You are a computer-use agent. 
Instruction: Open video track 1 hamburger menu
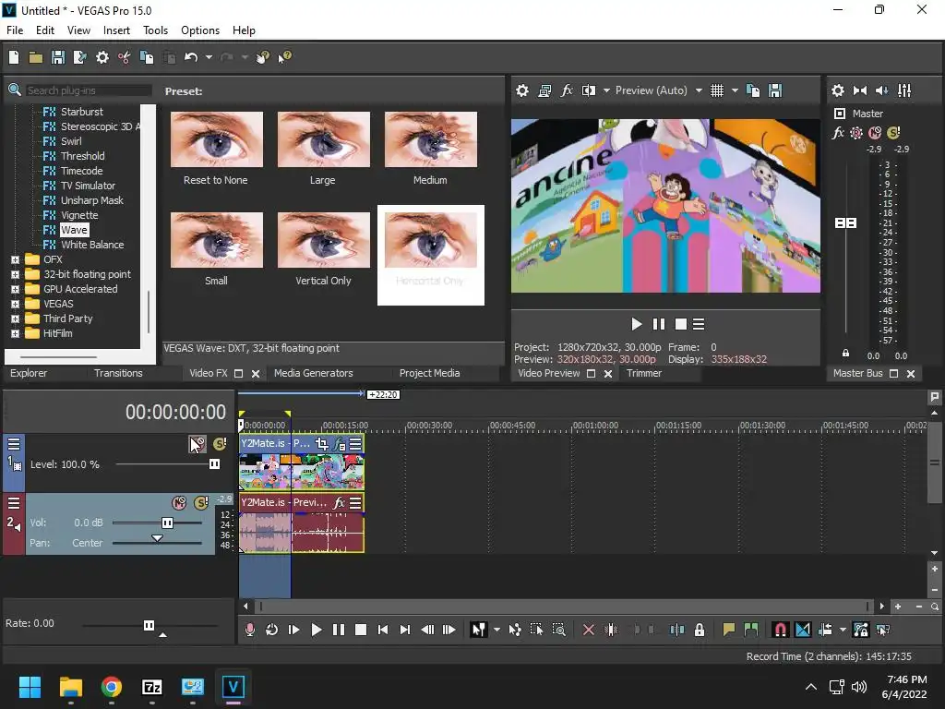[x=14, y=444]
